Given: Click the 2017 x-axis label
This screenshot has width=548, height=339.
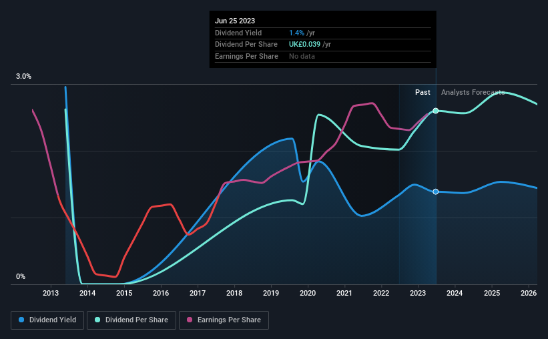Looking at the screenshot, I should coord(198,293).
